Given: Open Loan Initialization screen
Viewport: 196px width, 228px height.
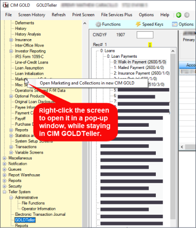Looking at the screenshot, I should (x=29, y=73).
